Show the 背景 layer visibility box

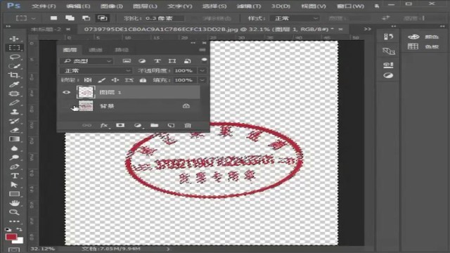pos(67,106)
